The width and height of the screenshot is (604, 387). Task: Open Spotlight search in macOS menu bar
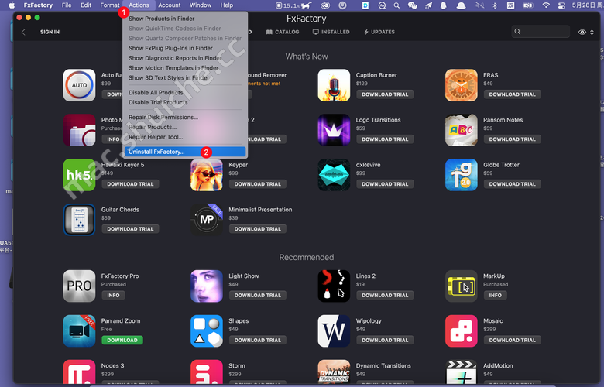[396, 5]
